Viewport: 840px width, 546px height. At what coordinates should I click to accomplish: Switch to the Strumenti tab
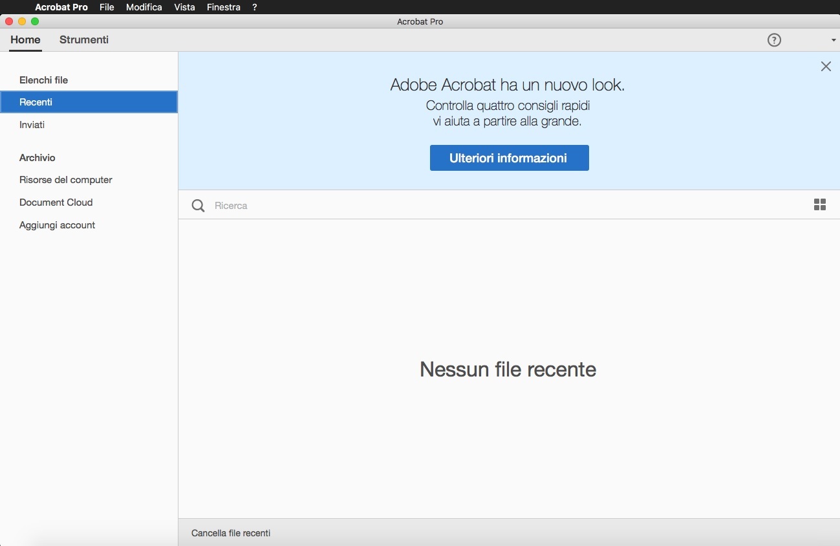(84, 39)
